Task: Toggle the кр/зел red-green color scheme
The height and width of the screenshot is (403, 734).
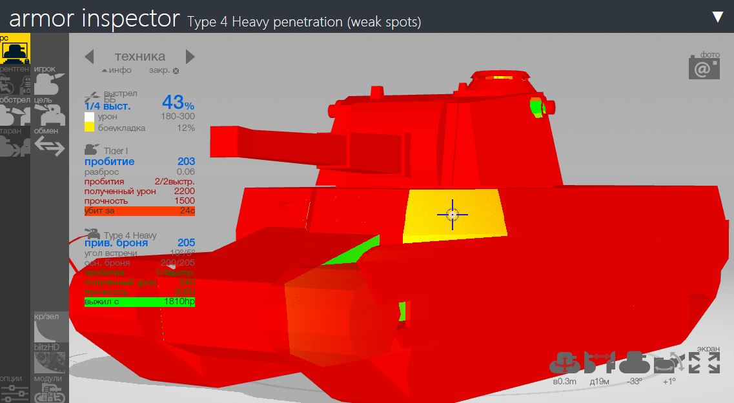Action: coord(50,327)
